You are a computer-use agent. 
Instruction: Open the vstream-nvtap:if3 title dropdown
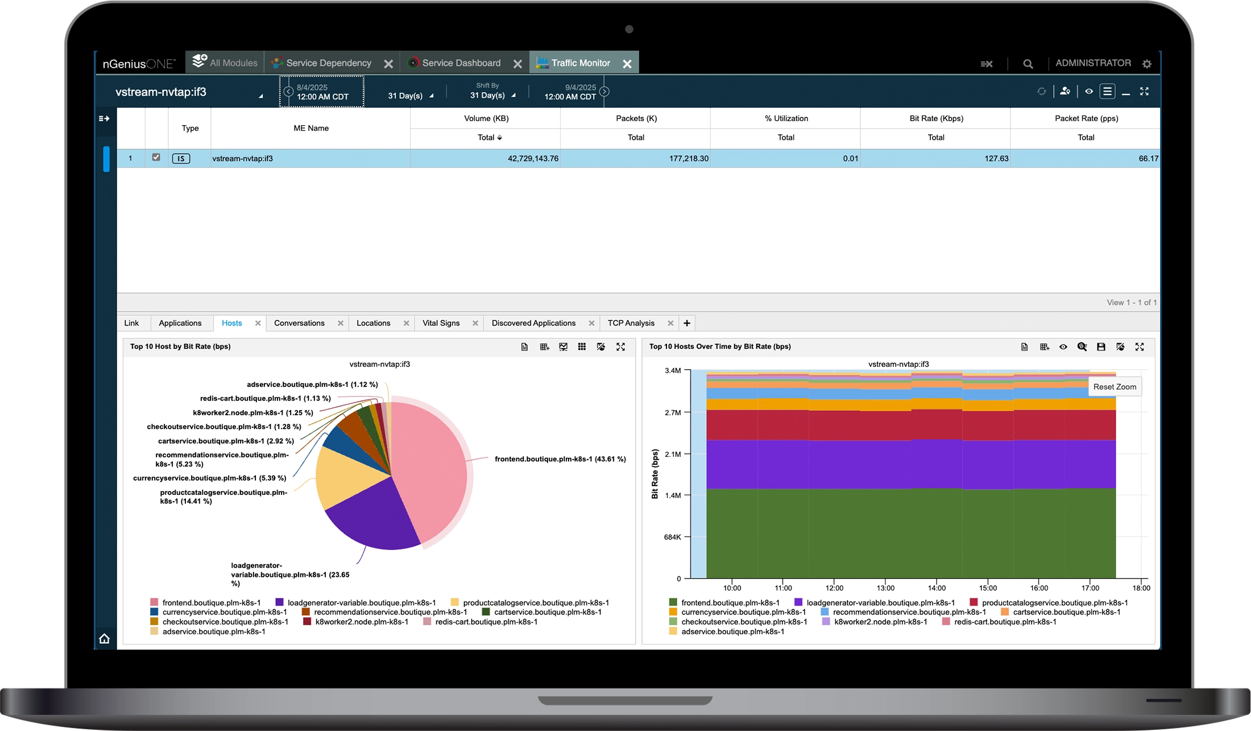260,96
